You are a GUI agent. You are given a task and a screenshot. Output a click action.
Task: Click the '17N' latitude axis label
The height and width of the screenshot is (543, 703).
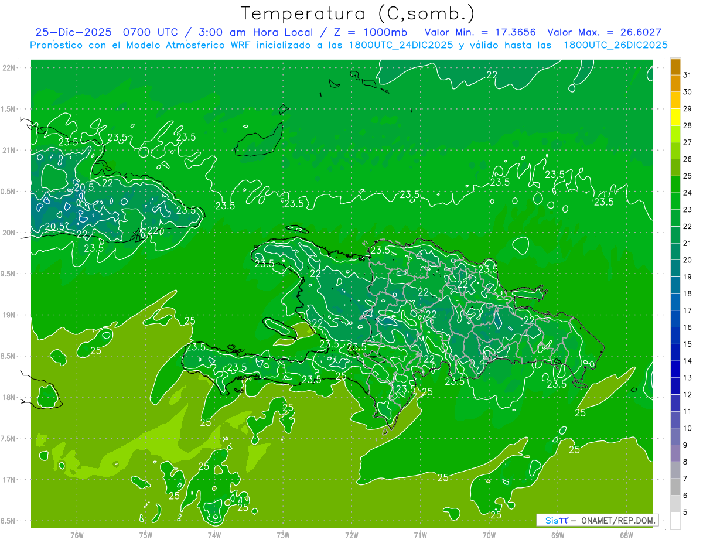(x=9, y=480)
